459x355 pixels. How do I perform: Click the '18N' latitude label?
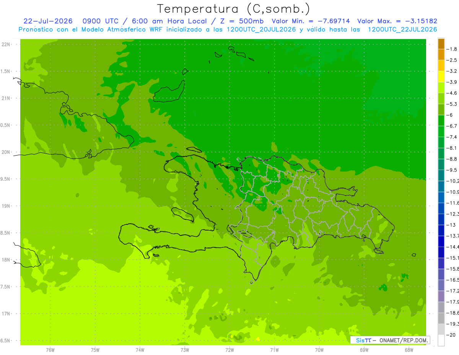point(6,260)
